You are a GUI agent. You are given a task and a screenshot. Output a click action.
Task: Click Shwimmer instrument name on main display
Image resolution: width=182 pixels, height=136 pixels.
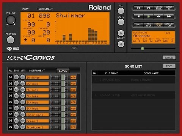click(71, 15)
